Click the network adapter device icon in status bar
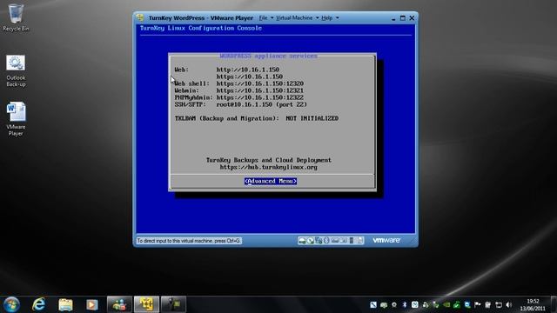 [x=319, y=241]
